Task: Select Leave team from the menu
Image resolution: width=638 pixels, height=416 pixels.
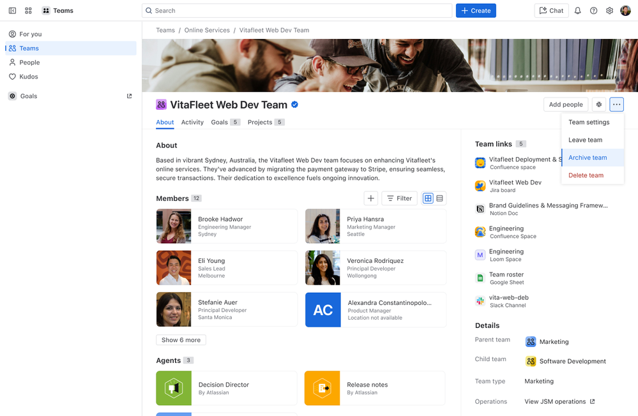Action: (593, 140)
